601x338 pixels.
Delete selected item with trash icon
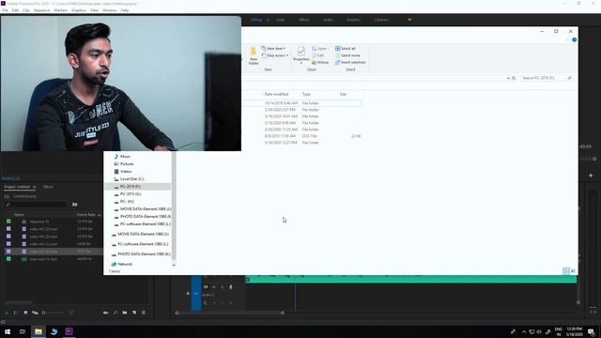point(144,313)
